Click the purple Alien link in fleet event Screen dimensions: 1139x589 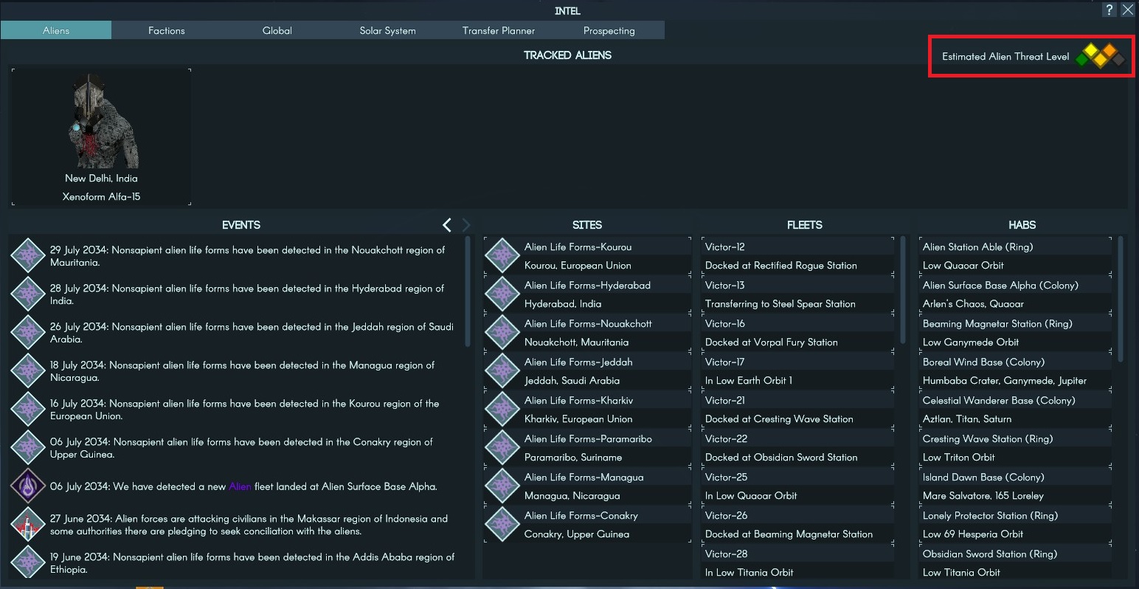click(x=240, y=486)
